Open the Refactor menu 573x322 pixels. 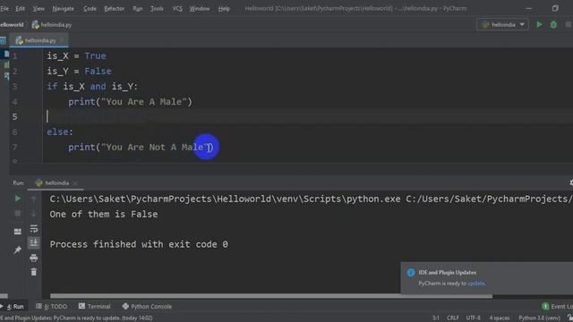point(114,8)
